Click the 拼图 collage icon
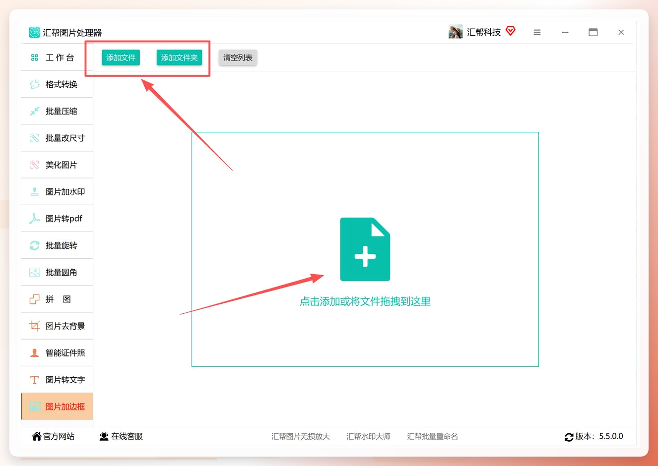Viewport: 658px width, 466px height. pos(34,299)
